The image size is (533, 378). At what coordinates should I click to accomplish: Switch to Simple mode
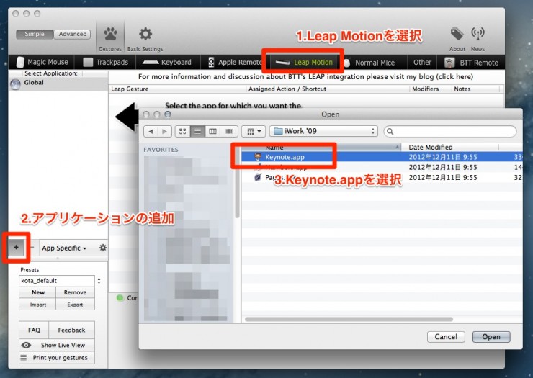click(35, 34)
